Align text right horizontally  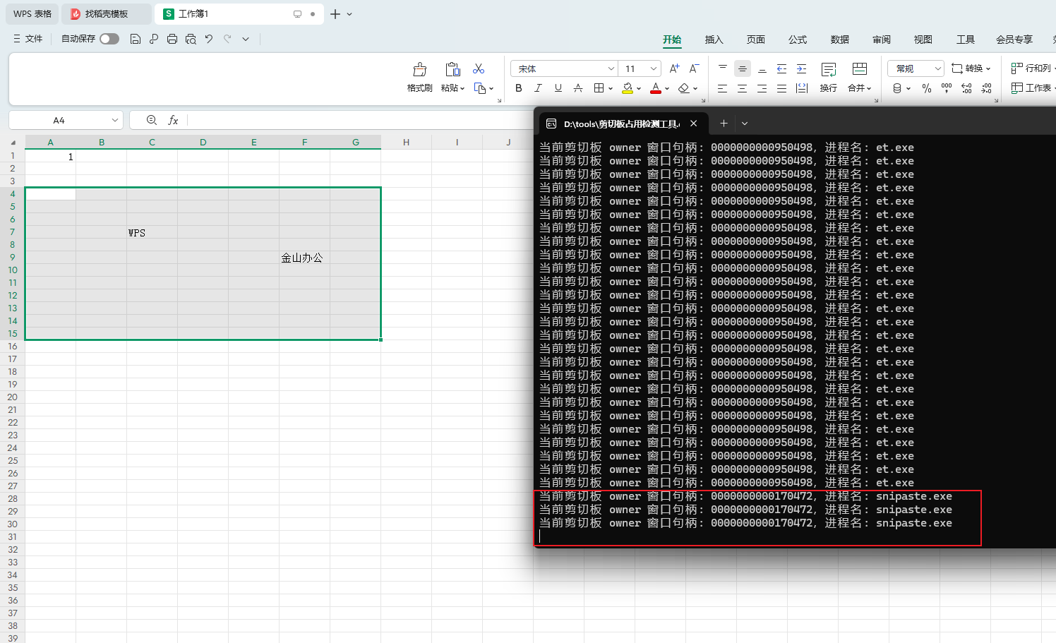[x=762, y=88]
